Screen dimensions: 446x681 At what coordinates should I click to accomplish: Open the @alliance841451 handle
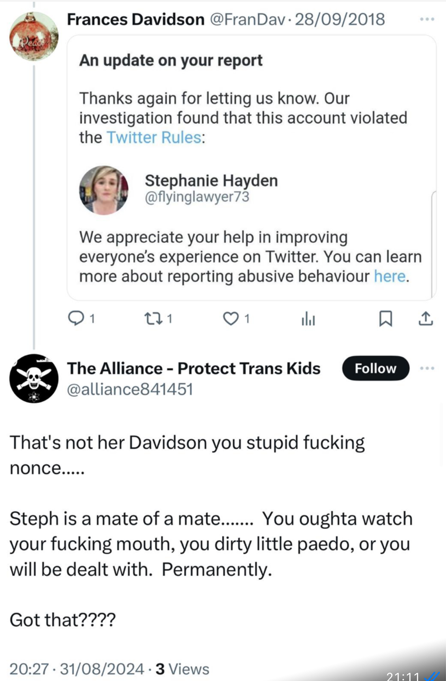click(x=130, y=390)
